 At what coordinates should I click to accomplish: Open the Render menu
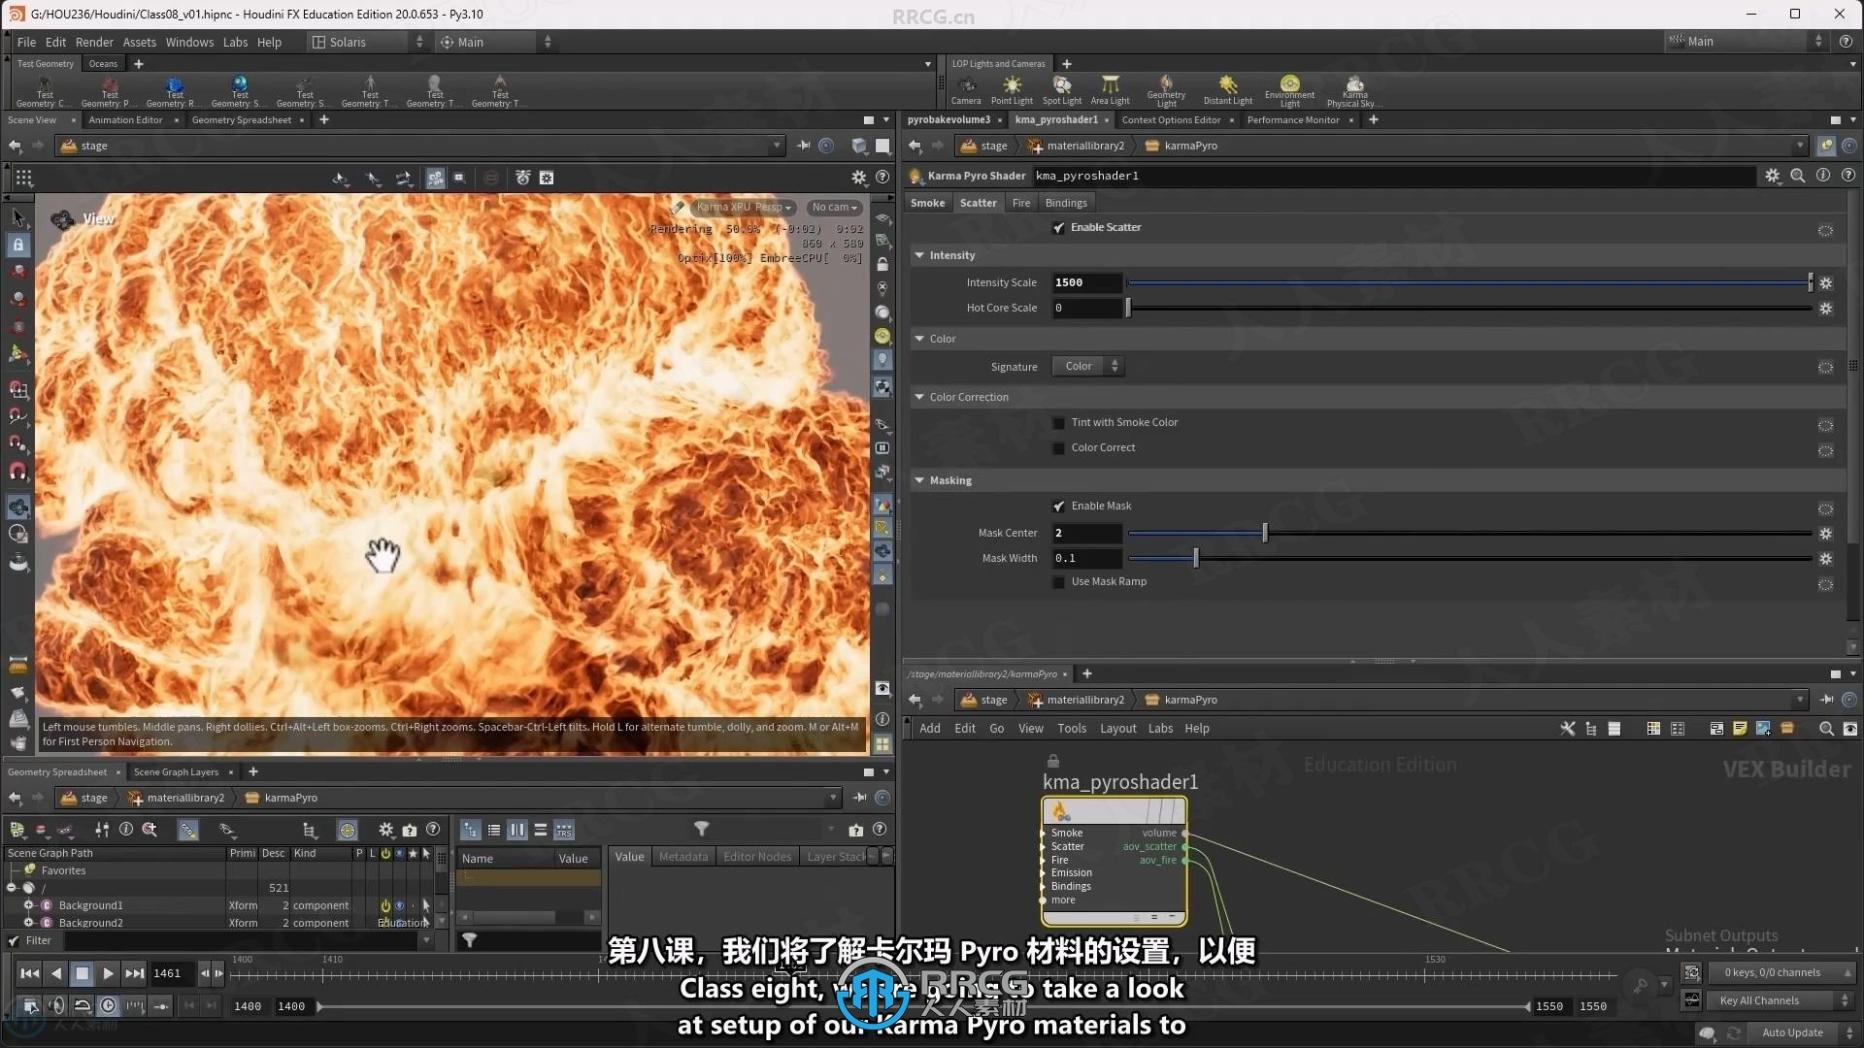(94, 43)
